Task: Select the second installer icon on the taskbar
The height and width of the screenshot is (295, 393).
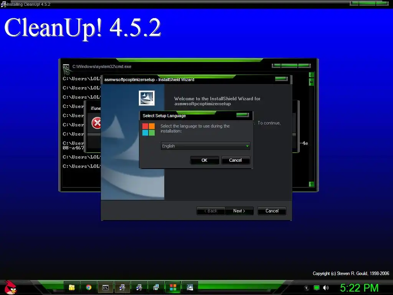Action: 139,287
